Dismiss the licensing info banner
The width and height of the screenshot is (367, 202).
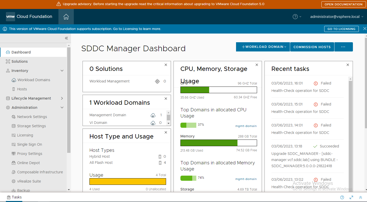364,29
